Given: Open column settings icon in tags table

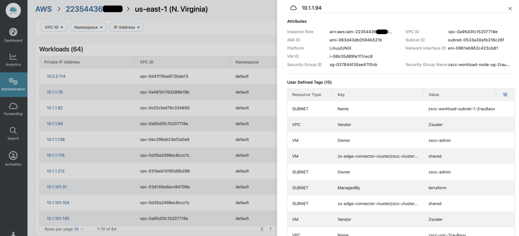Looking at the screenshot, I should coord(505,95).
